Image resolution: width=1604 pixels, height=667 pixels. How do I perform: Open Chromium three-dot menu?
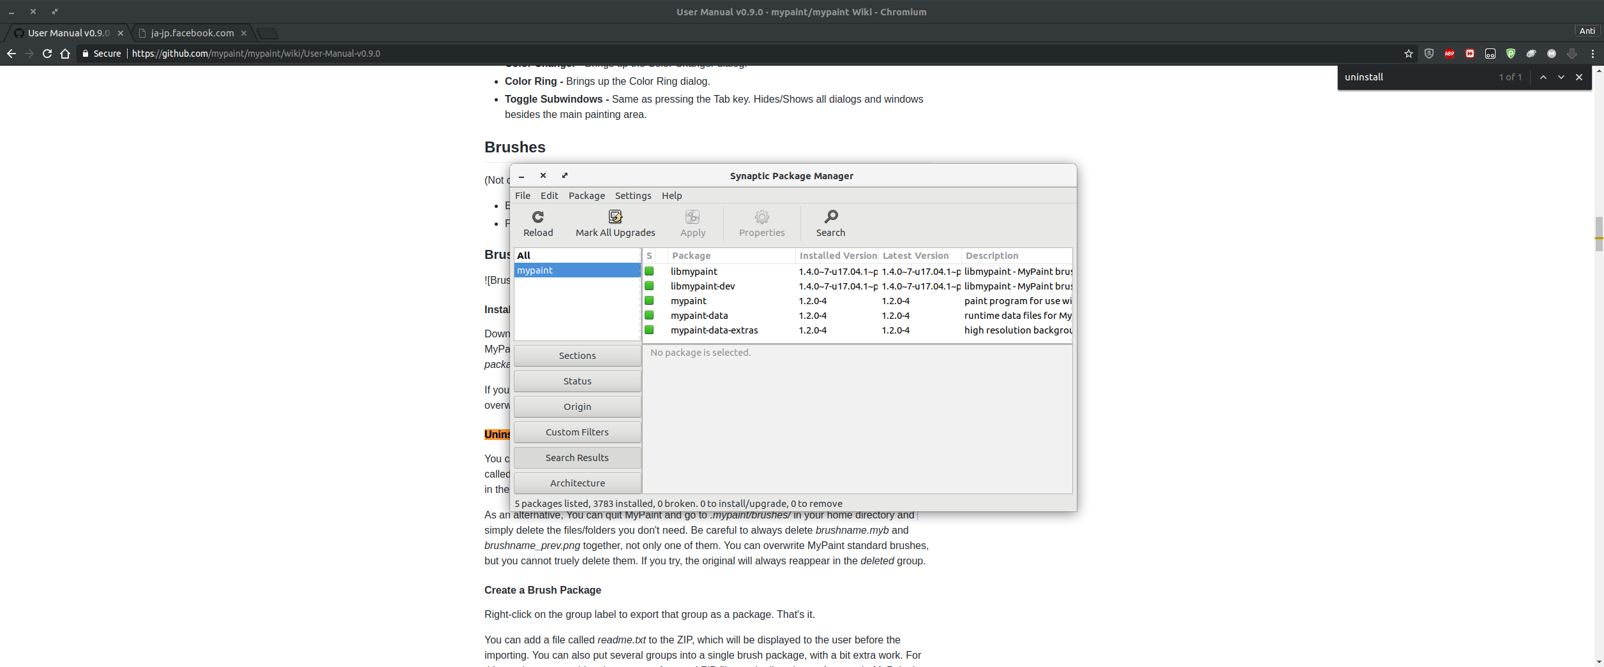[x=1593, y=54]
